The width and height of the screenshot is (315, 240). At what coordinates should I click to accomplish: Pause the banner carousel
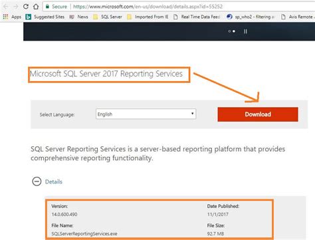point(245,31)
